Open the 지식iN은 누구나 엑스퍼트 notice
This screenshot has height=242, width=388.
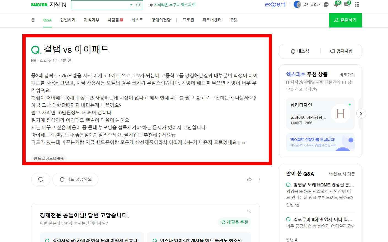coord(174,5)
